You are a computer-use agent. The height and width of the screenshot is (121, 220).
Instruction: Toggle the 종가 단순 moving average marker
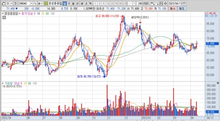pyautogui.click(x=19, y=13)
